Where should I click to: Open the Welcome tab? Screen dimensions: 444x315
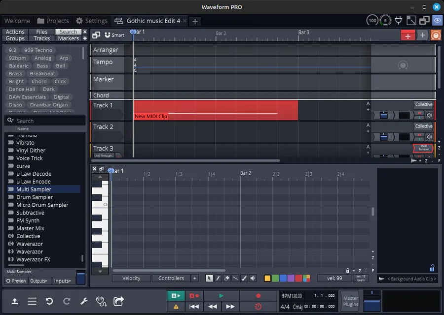pyautogui.click(x=17, y=21)
